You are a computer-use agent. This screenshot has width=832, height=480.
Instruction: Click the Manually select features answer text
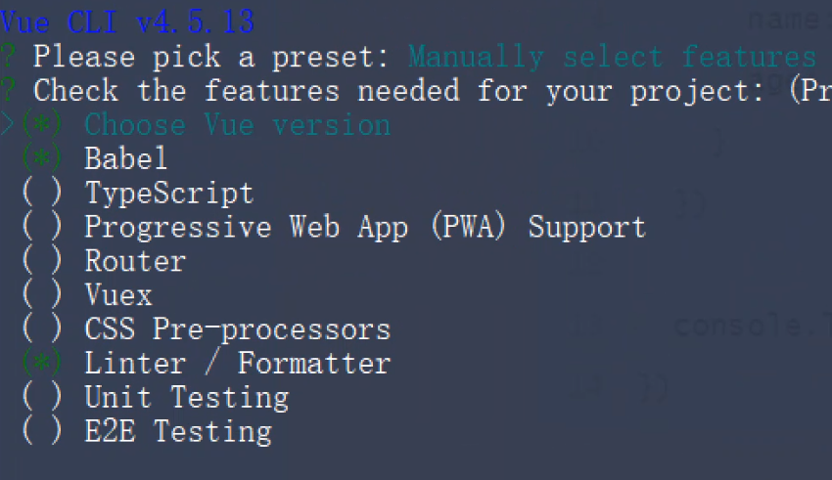[x=611, y=57]
